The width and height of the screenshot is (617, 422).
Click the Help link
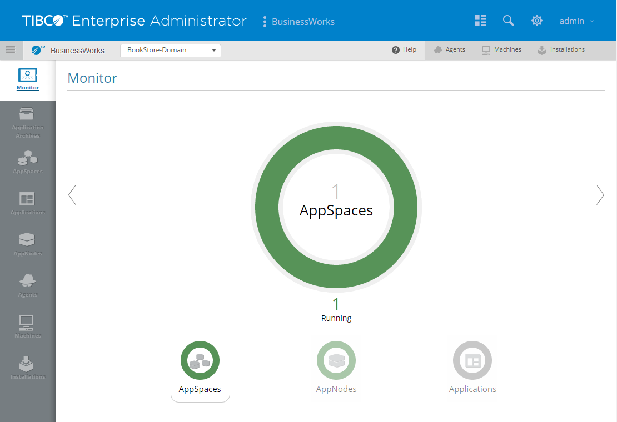pyautogui.click(x=404, y=50)
